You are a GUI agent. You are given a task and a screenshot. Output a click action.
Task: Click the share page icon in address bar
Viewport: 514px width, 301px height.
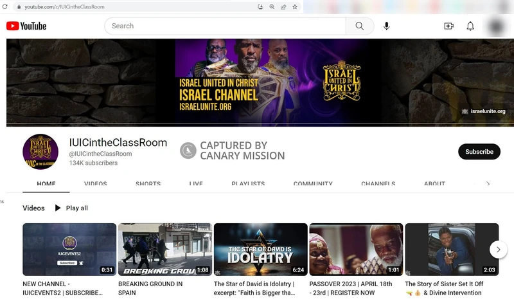coord(283,6)
